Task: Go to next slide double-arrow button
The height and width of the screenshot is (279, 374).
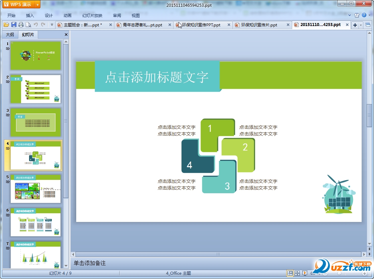Action: [x=369, y=254]
